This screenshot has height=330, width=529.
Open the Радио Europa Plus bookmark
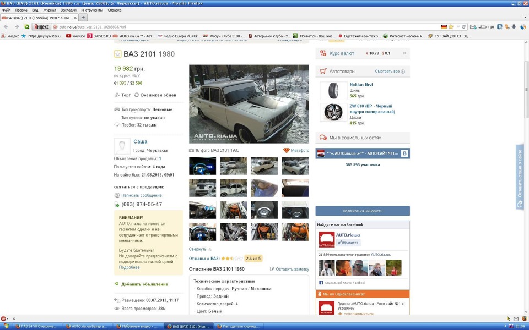(179, 36)
